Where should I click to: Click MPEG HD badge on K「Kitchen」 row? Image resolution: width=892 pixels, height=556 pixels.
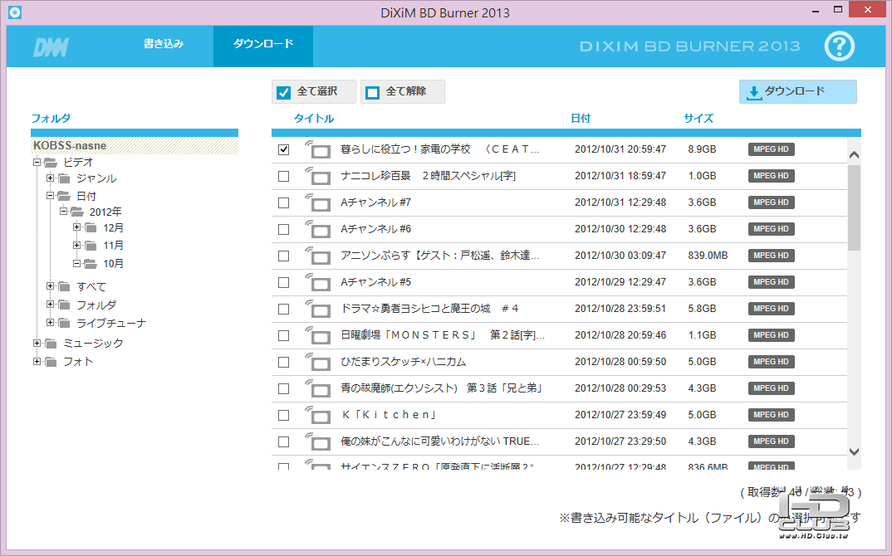771,415
